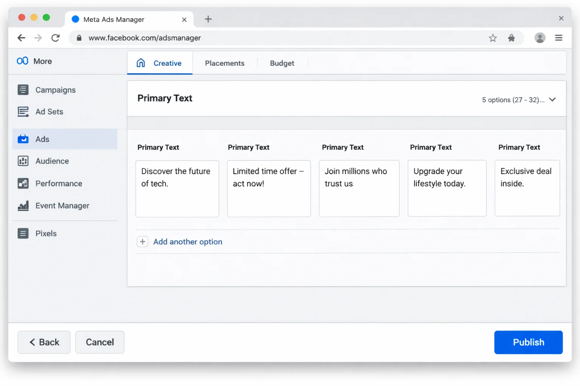Screen dimensions: 580x386
Task: Select the Performance chart icon
Action: [x=23, y=184]
